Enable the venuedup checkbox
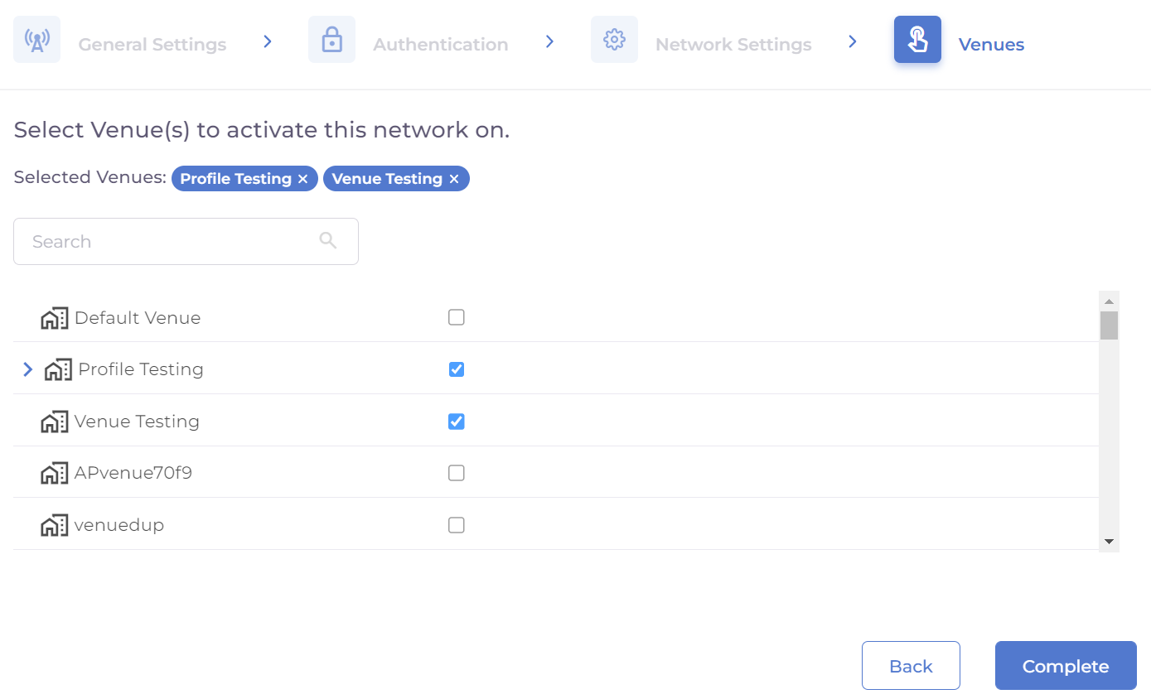Image resolution: width=1151 pixels, height=699 pixels. point(457,525)
